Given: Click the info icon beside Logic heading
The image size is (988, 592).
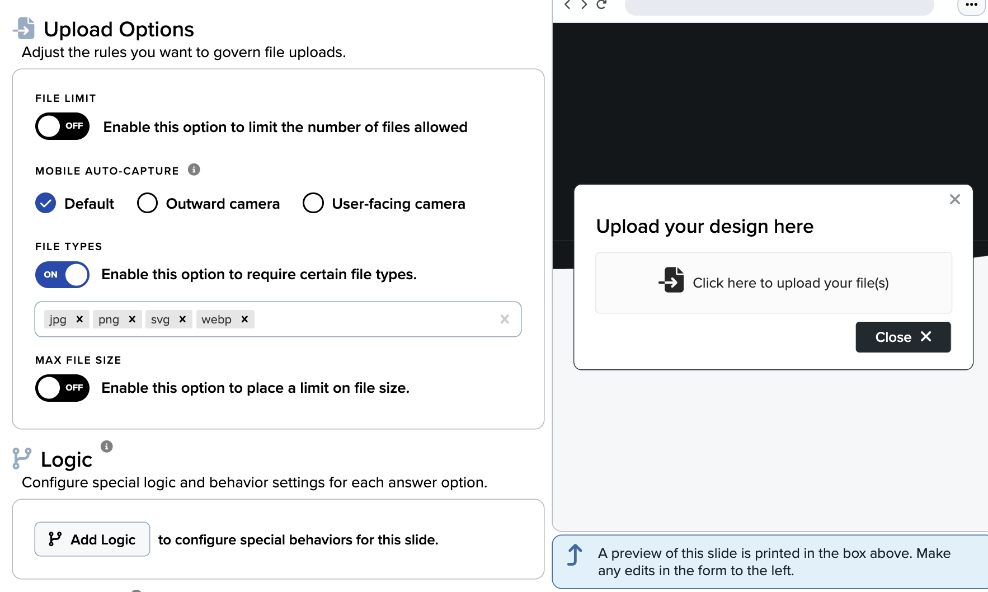Looking at the screenshot, I should point(106,447).
